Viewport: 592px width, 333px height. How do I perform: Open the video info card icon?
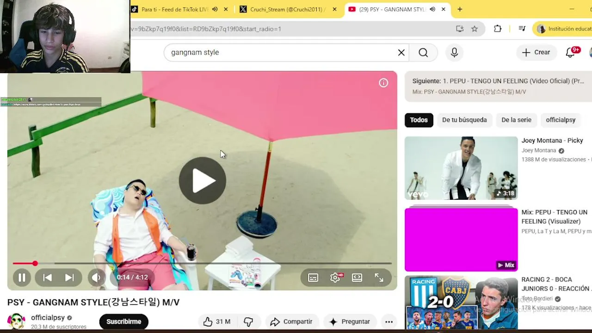click(383, 83)
